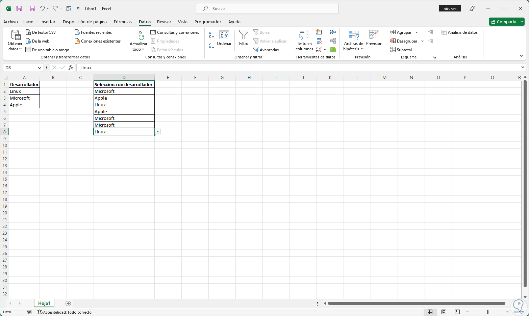Expand the Name Box dropdown
Screen dimensions: 529x316
pos(40,68)
